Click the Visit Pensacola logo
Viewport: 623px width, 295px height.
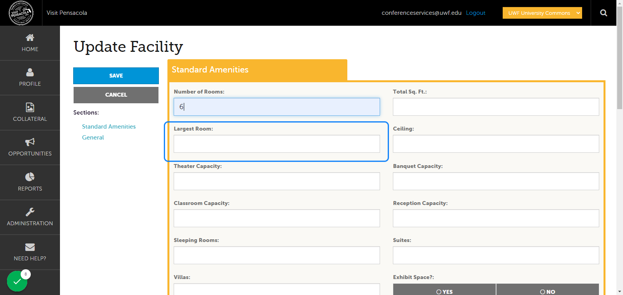tap(21, 13)
